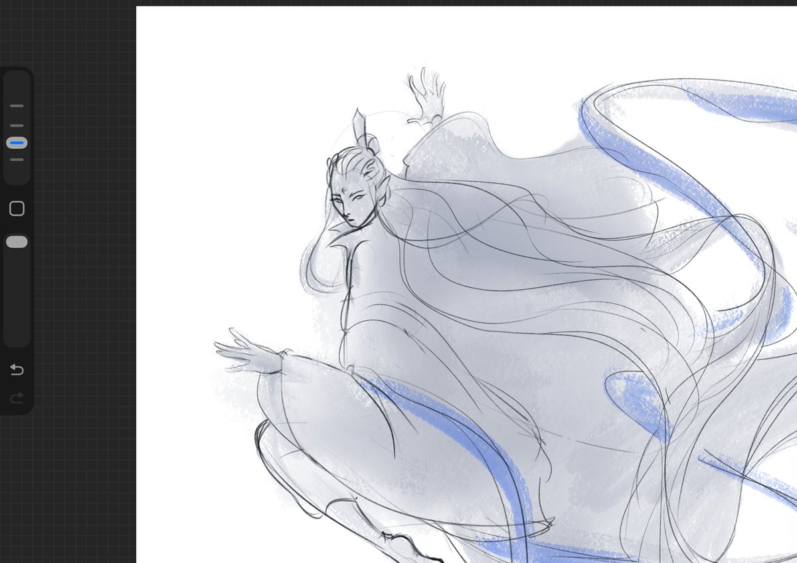Click the gray opacity slider handle
Screen dimensions: 797x563
(x=17, y=242)
